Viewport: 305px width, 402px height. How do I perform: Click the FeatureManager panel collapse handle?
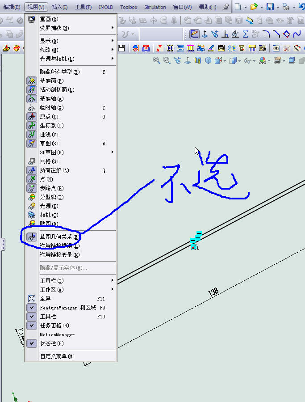[x=3, y=244]
